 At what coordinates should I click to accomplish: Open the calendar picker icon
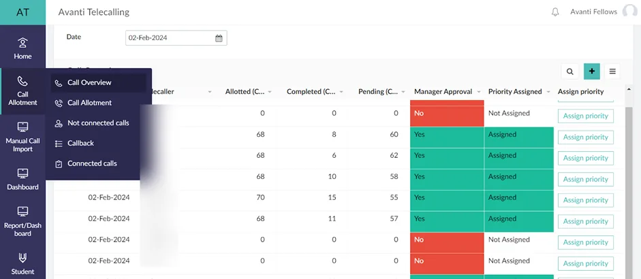click(219, 38)
